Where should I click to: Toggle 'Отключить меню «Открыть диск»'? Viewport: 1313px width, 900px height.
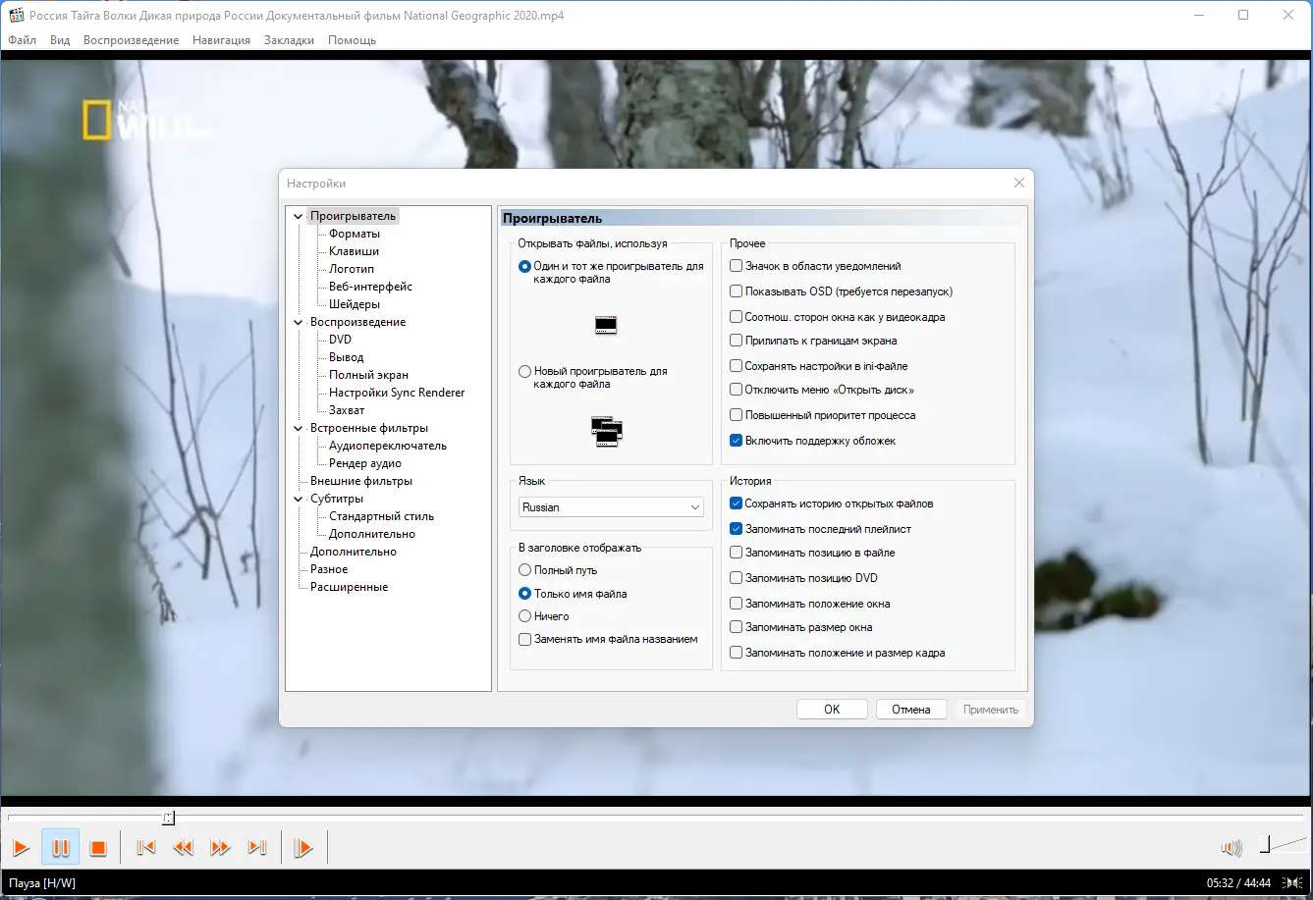pyautogui.click(x=737, y=390)
